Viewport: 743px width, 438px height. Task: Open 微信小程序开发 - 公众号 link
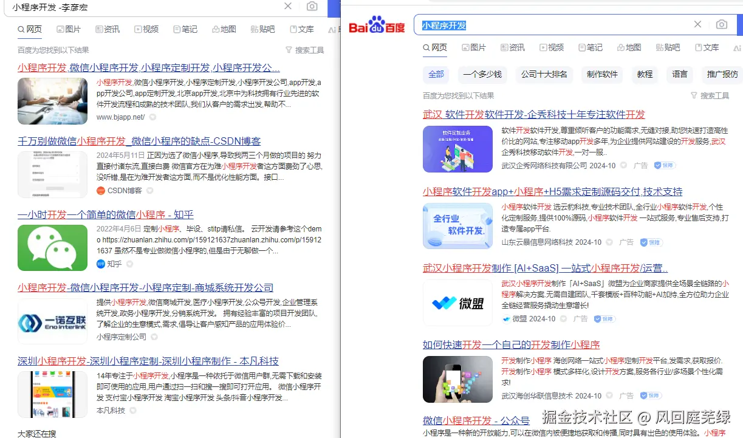coord(476,420)
